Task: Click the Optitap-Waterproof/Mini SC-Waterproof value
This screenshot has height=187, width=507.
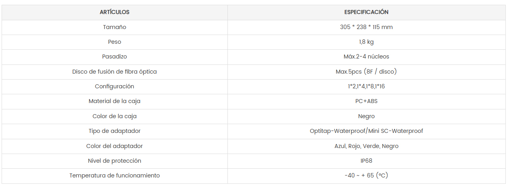Action: [366, 131]
